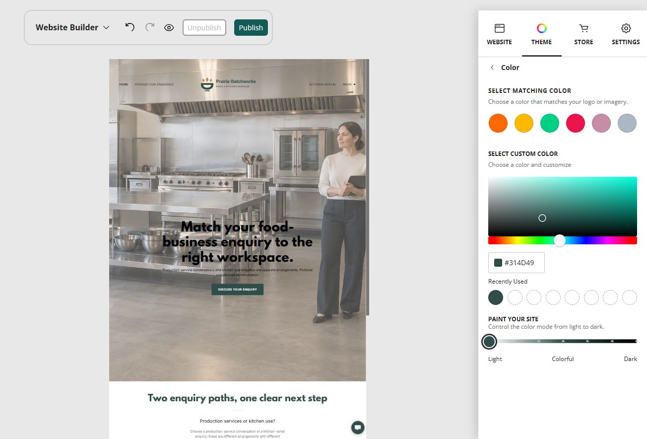Screen dimensions: 647x439
Task: Open Kitchen Rental nav item
Action: click(x=323, y=84)
